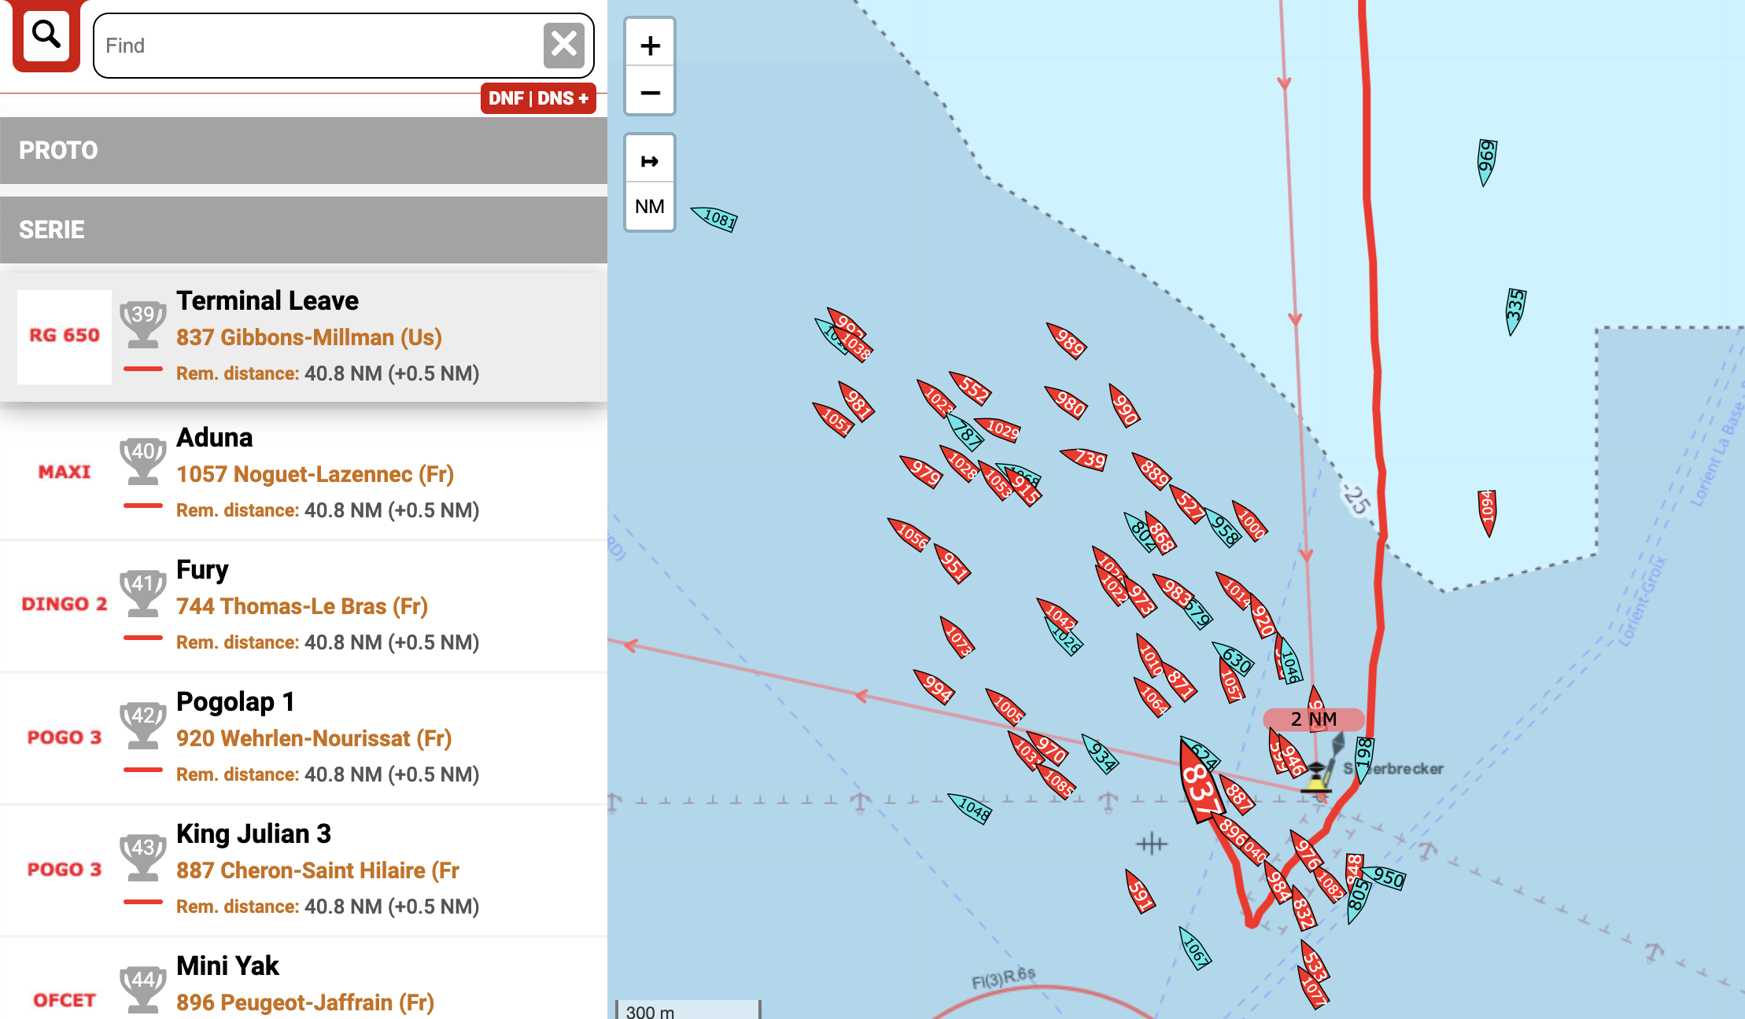Open Aduna 1057 Noguet-Lazennec entry
The image size is (1745, 1019).
pyautogui.click(x=315, y=474)
